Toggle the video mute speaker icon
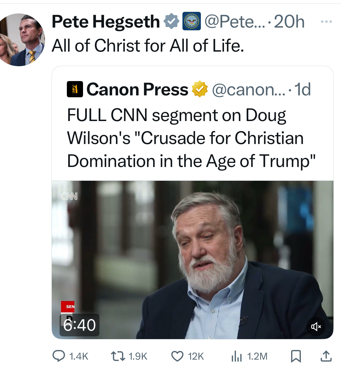341x368 pixels. 316,327
